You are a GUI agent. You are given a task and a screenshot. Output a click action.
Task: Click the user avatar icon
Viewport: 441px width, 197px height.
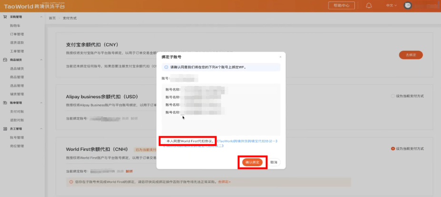(x=408, y=5)
